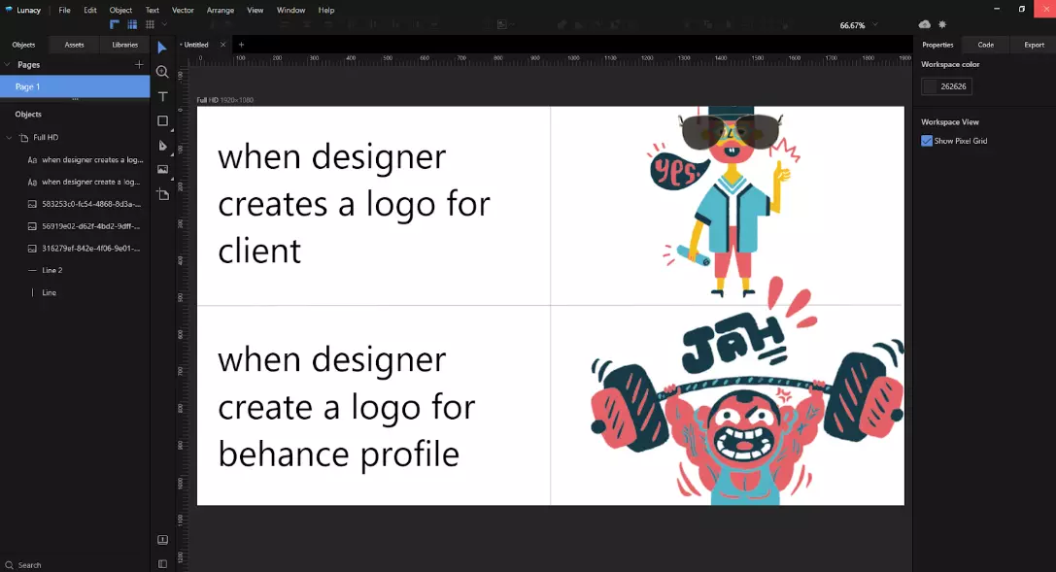Open the File menu
The height and width of the screenshot is (572, 1056).
click(65, 10)
